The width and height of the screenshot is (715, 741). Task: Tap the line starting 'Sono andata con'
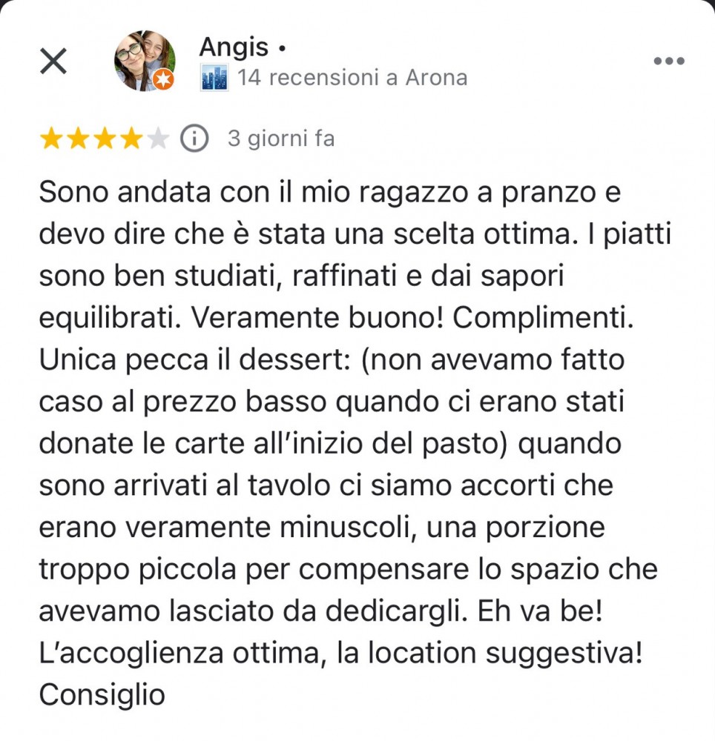pos(329,193)
